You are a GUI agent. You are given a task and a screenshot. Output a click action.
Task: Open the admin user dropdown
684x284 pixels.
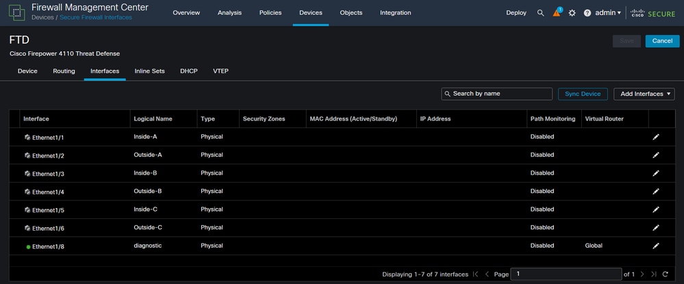(x=608, y=13)
